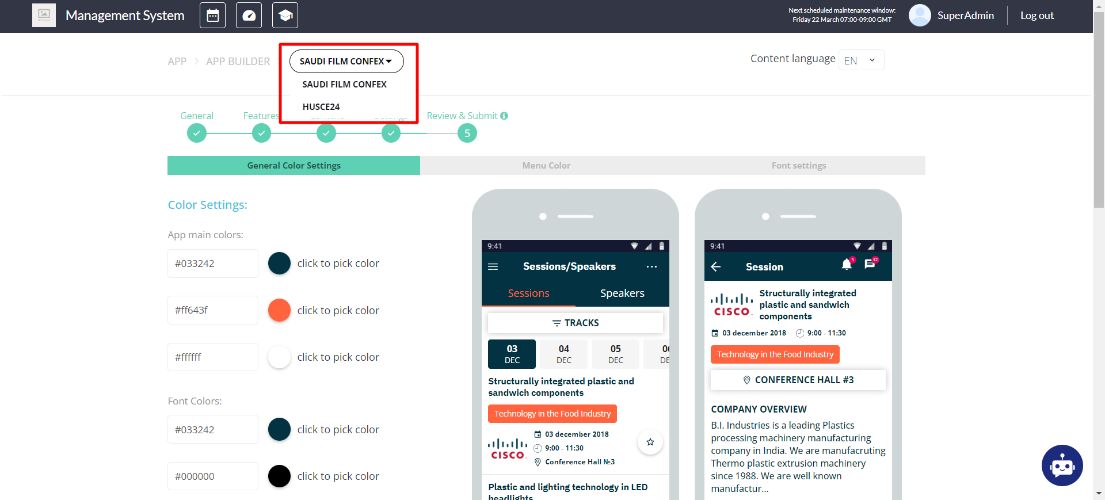Click the SuperAdmin avatar icon
Viewport: 1105px width, 500px height.
click(919, 16)
